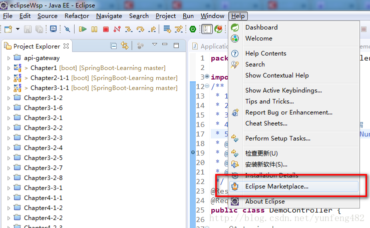Click the Resume debug icon
The image size is (370, 228).
tap(83, 29)
